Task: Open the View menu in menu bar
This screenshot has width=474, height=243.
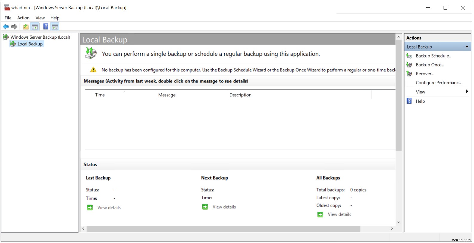Action: (x=40, y=18)
